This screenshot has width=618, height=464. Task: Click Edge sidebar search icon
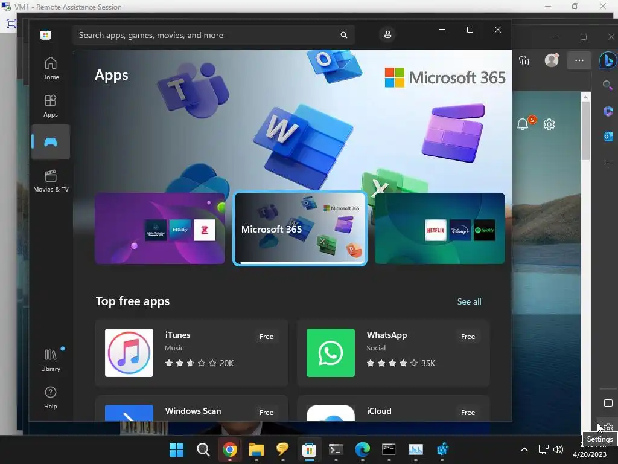pyautogui.click(x=607, y=85)
